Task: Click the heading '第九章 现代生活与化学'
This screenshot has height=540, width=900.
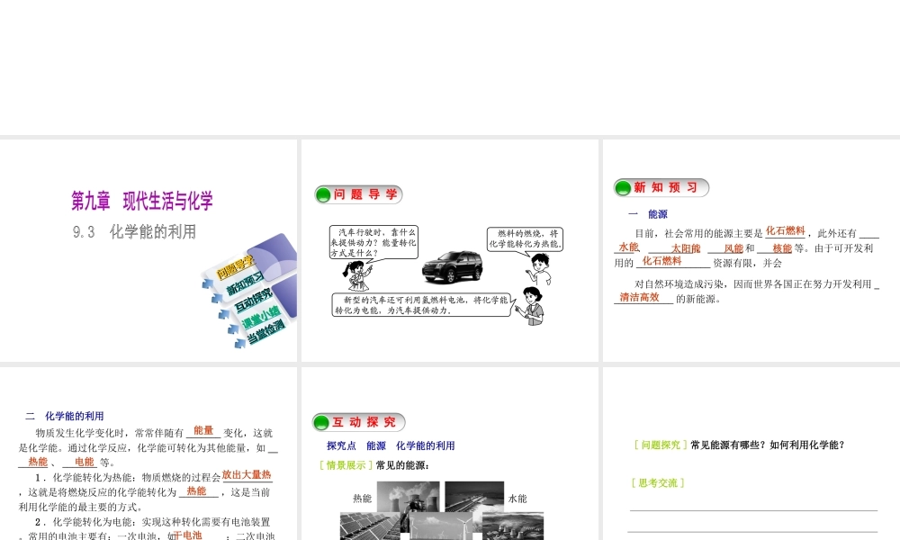Action: click(142, 201)
